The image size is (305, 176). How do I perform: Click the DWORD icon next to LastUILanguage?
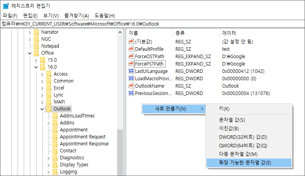coord(131,71)
